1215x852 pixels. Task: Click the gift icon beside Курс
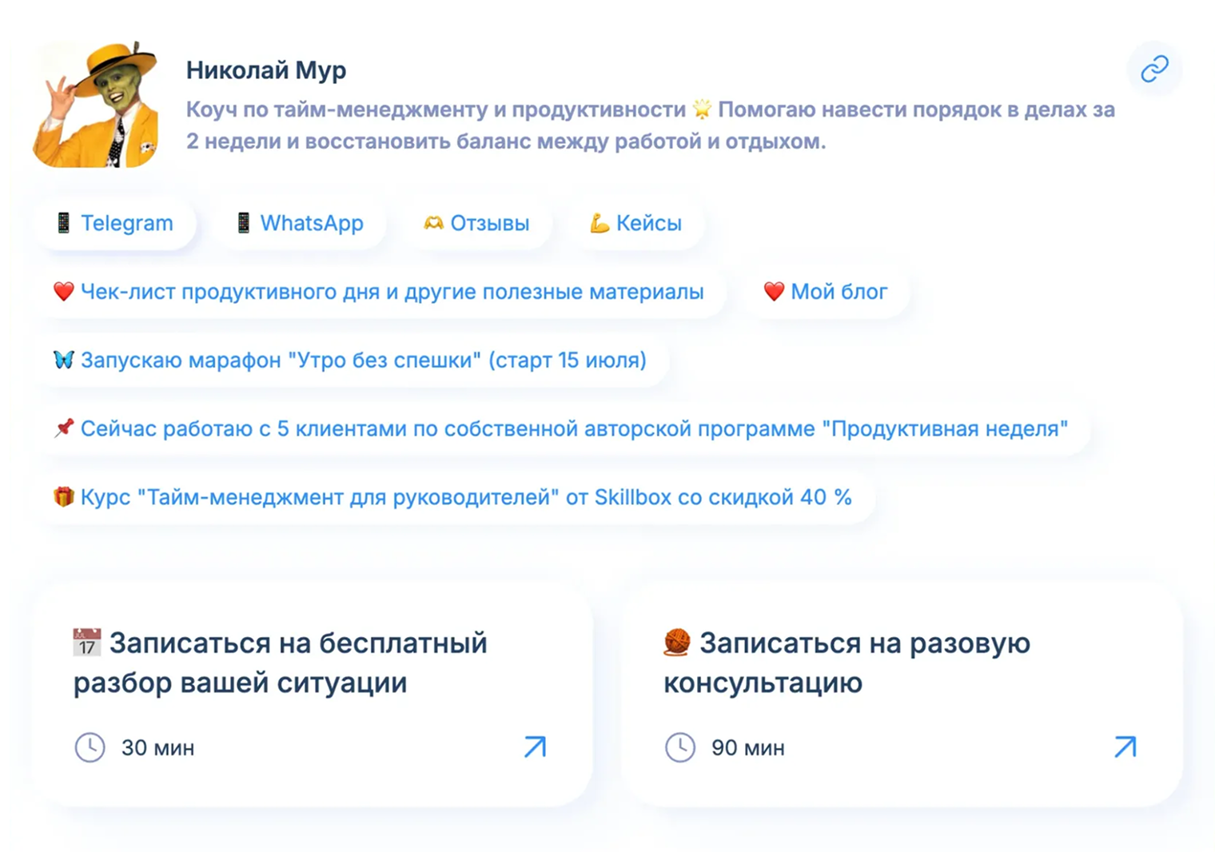coord(64,497)
